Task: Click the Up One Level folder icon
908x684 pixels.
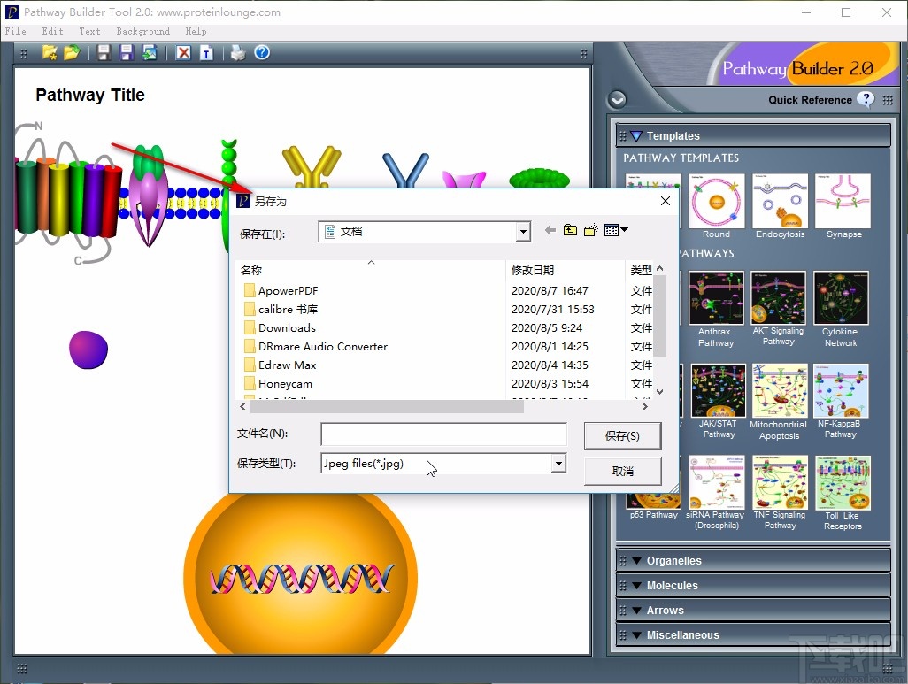Action: [x=571, y=230]
